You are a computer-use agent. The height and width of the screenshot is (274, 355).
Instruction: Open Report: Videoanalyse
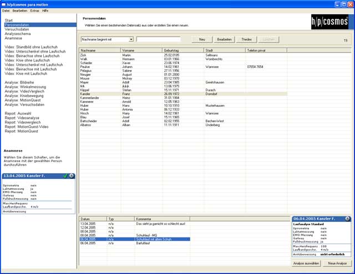click(22, 118)
